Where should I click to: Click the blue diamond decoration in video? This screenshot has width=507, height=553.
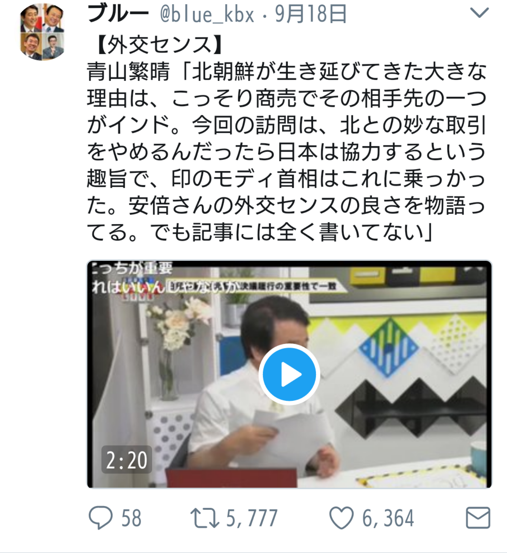[388, 348]
